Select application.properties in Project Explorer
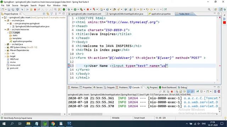This screenshot has width=227, height=127. pos(22,41)
